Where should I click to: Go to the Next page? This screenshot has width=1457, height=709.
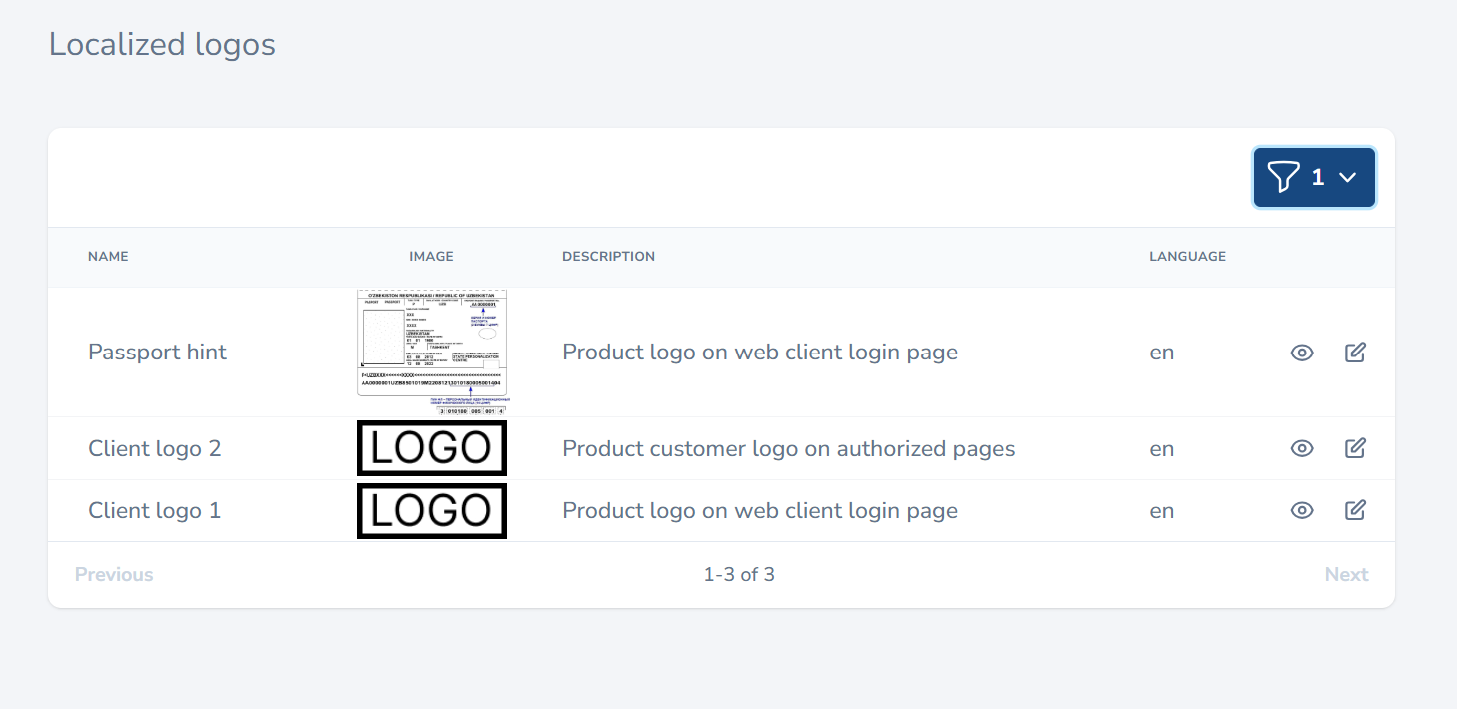(x=1346, y=575)
